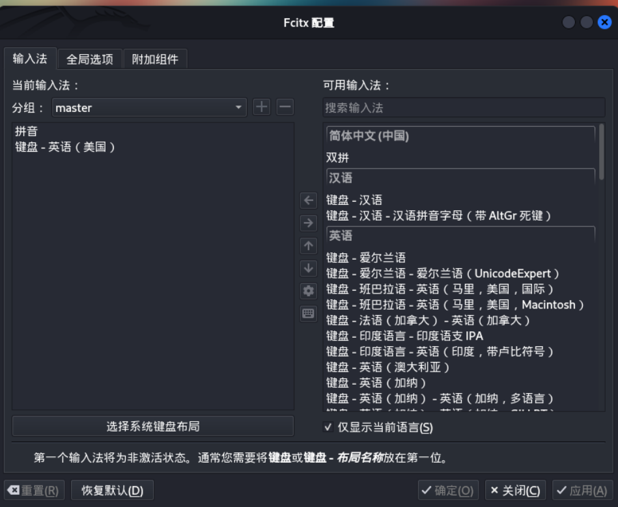Click 重置(R) button
618x507 pixels.
(34, 491)
